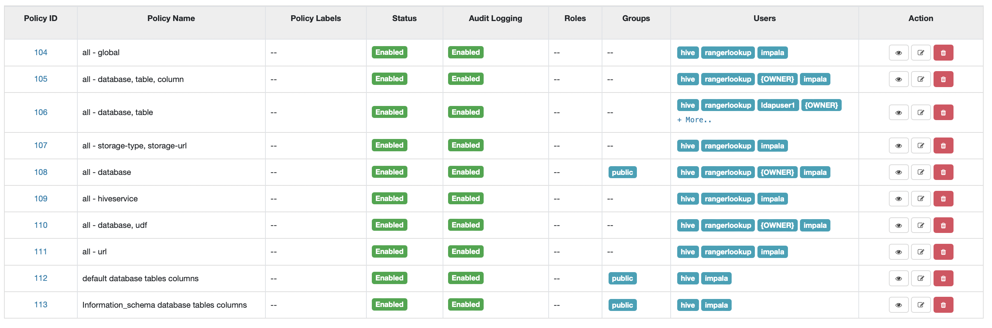Edit the 'all - url' policy row
Viewport: 992px width, 328px height.
point(920,252)
